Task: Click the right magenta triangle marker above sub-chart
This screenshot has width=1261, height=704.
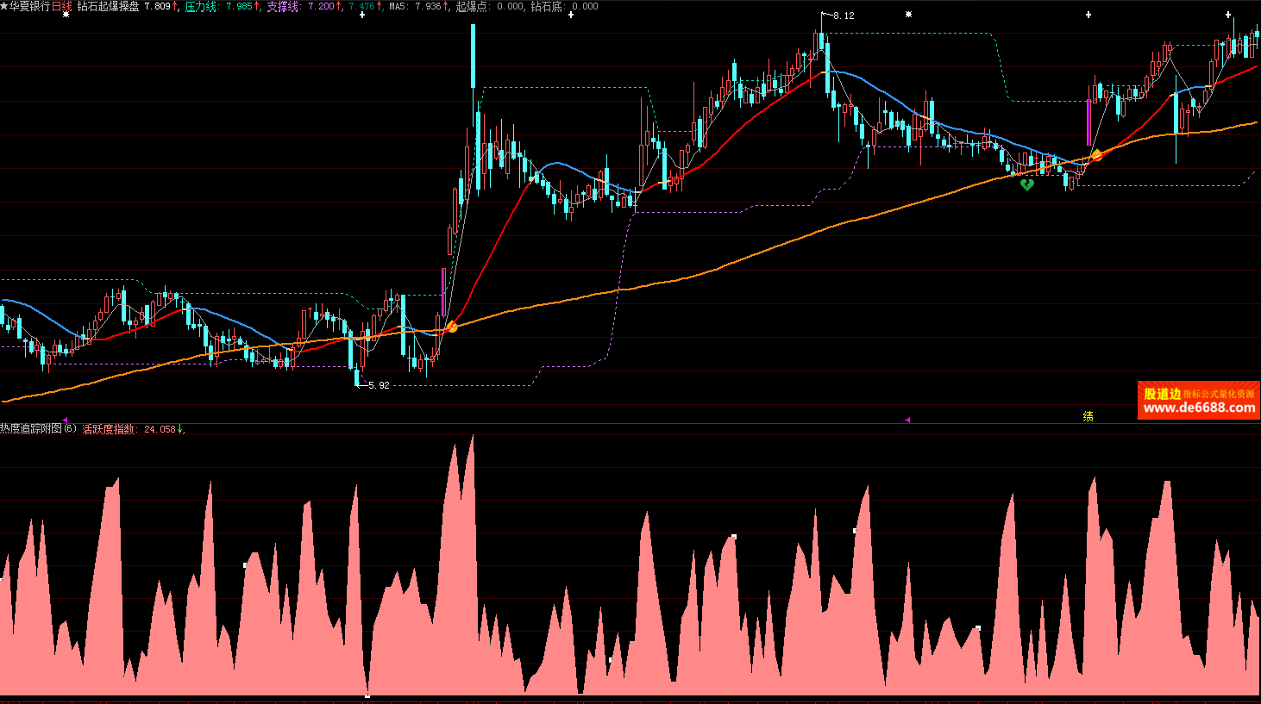Action: [907, 420]
